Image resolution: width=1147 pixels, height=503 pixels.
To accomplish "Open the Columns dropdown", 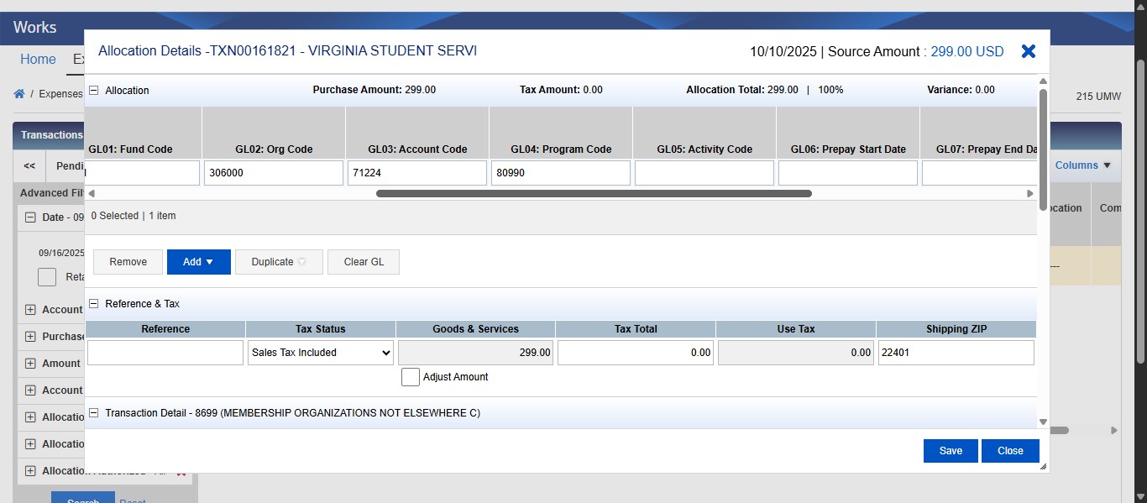I will 1082,165.
